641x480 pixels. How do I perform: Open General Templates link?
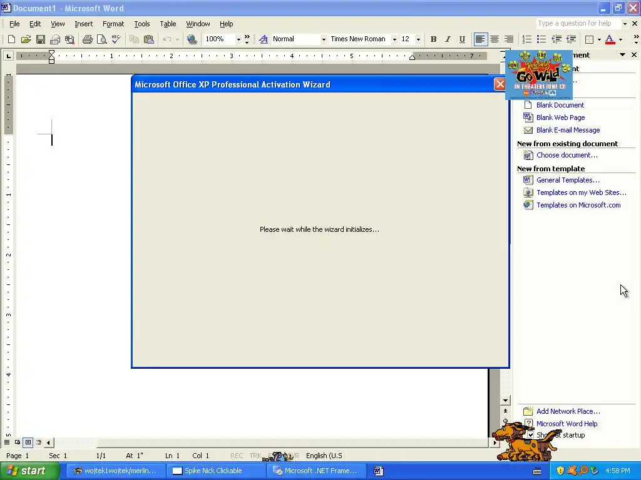568,180
